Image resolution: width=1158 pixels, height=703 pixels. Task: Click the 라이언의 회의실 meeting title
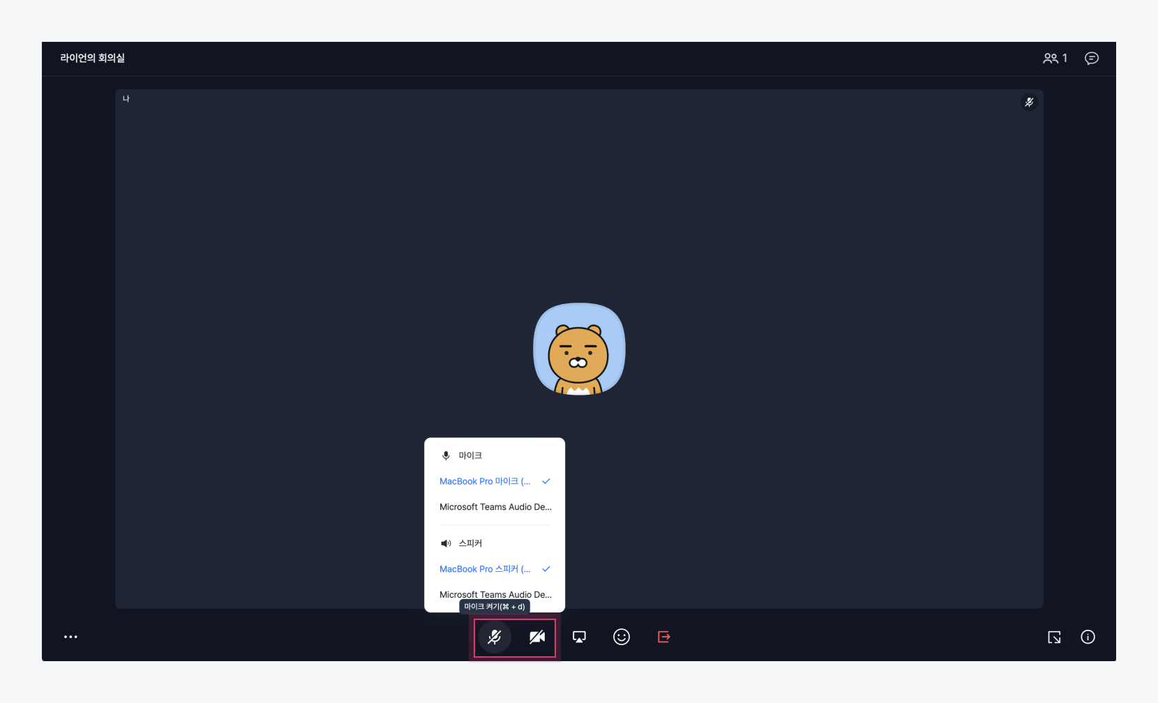tap(93, 59)
